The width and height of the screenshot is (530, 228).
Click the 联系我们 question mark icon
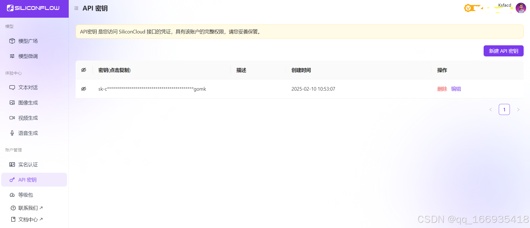tap(13, 208)
